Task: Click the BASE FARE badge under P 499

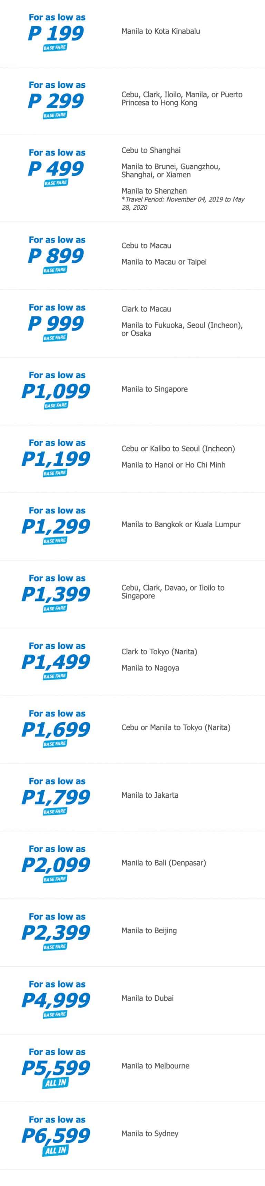Action: pyautogui.click(x=56, y=183)
